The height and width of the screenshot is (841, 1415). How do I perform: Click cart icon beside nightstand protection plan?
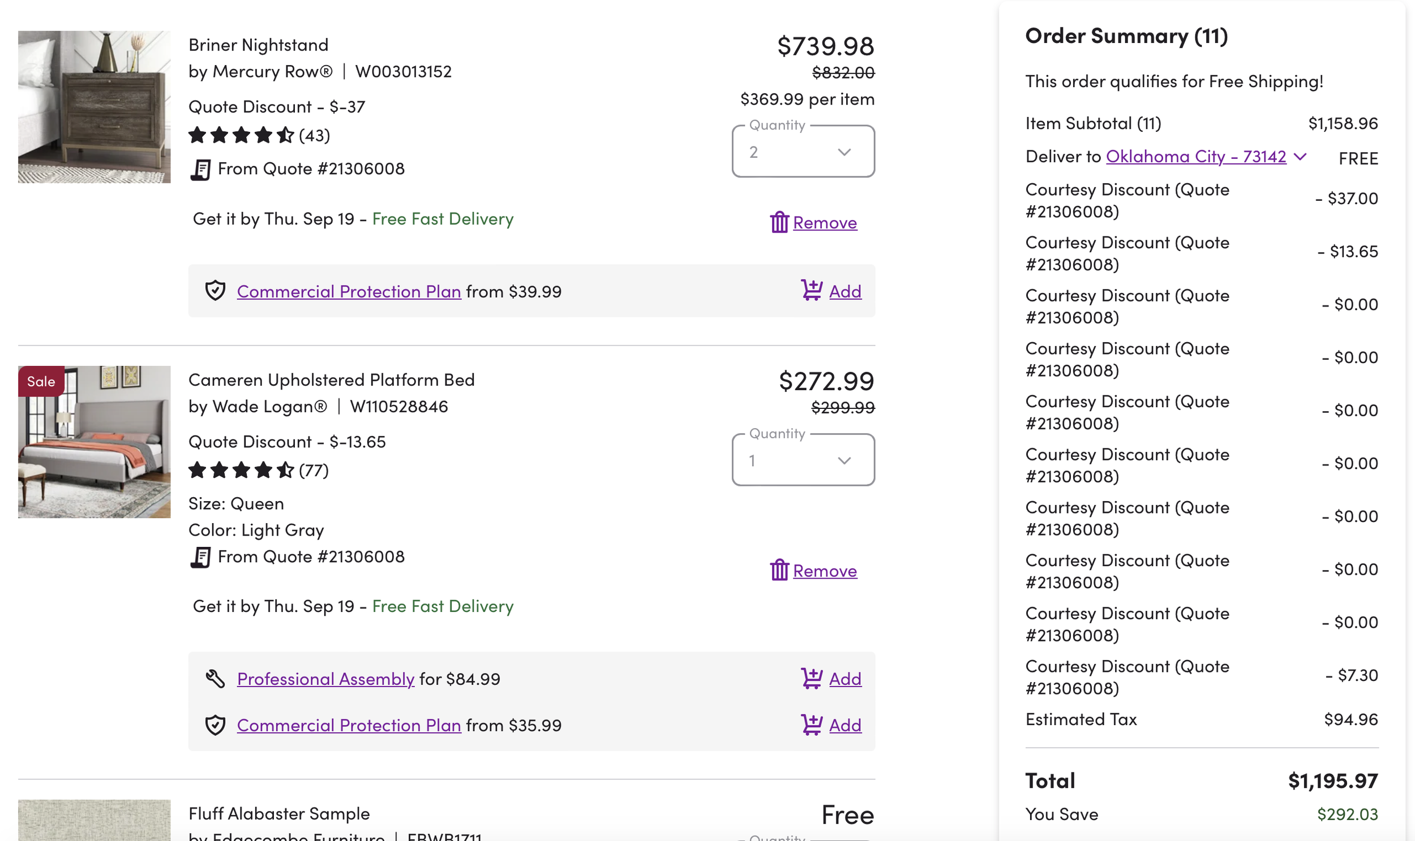click(x=811, y=291)
